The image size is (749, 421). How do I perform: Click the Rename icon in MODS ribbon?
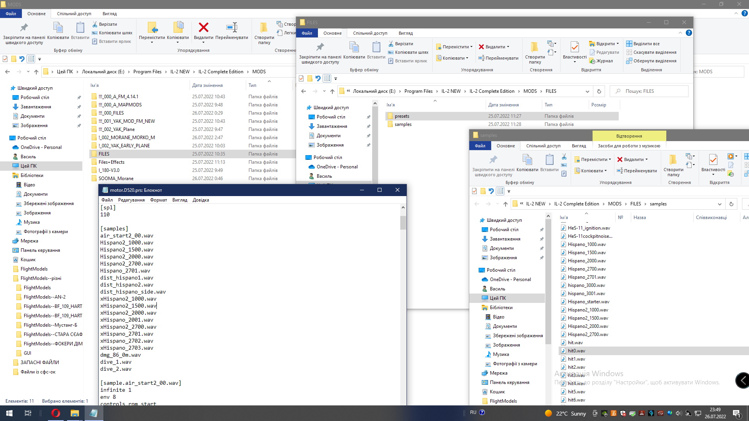coord(231,28)
